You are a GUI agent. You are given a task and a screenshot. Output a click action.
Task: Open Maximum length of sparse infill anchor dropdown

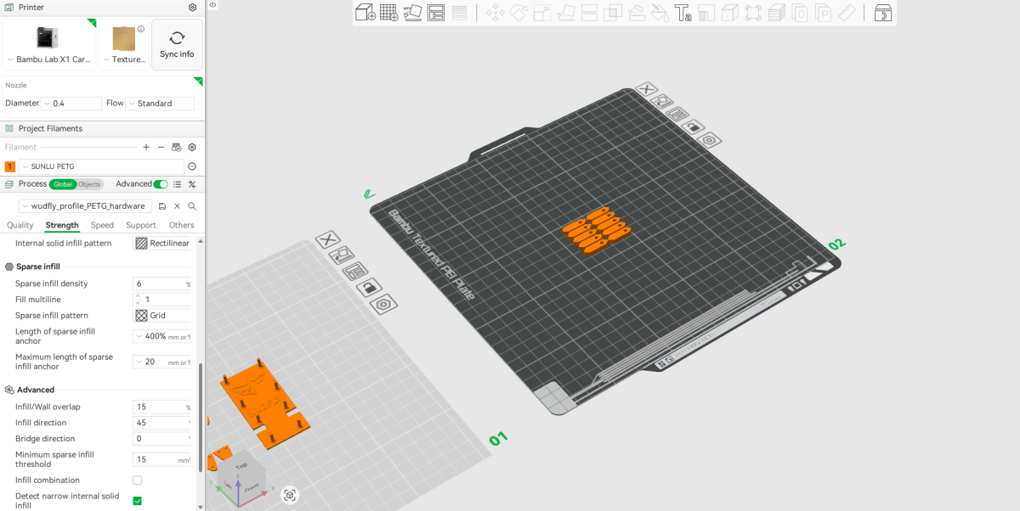(x=162, y=362)
